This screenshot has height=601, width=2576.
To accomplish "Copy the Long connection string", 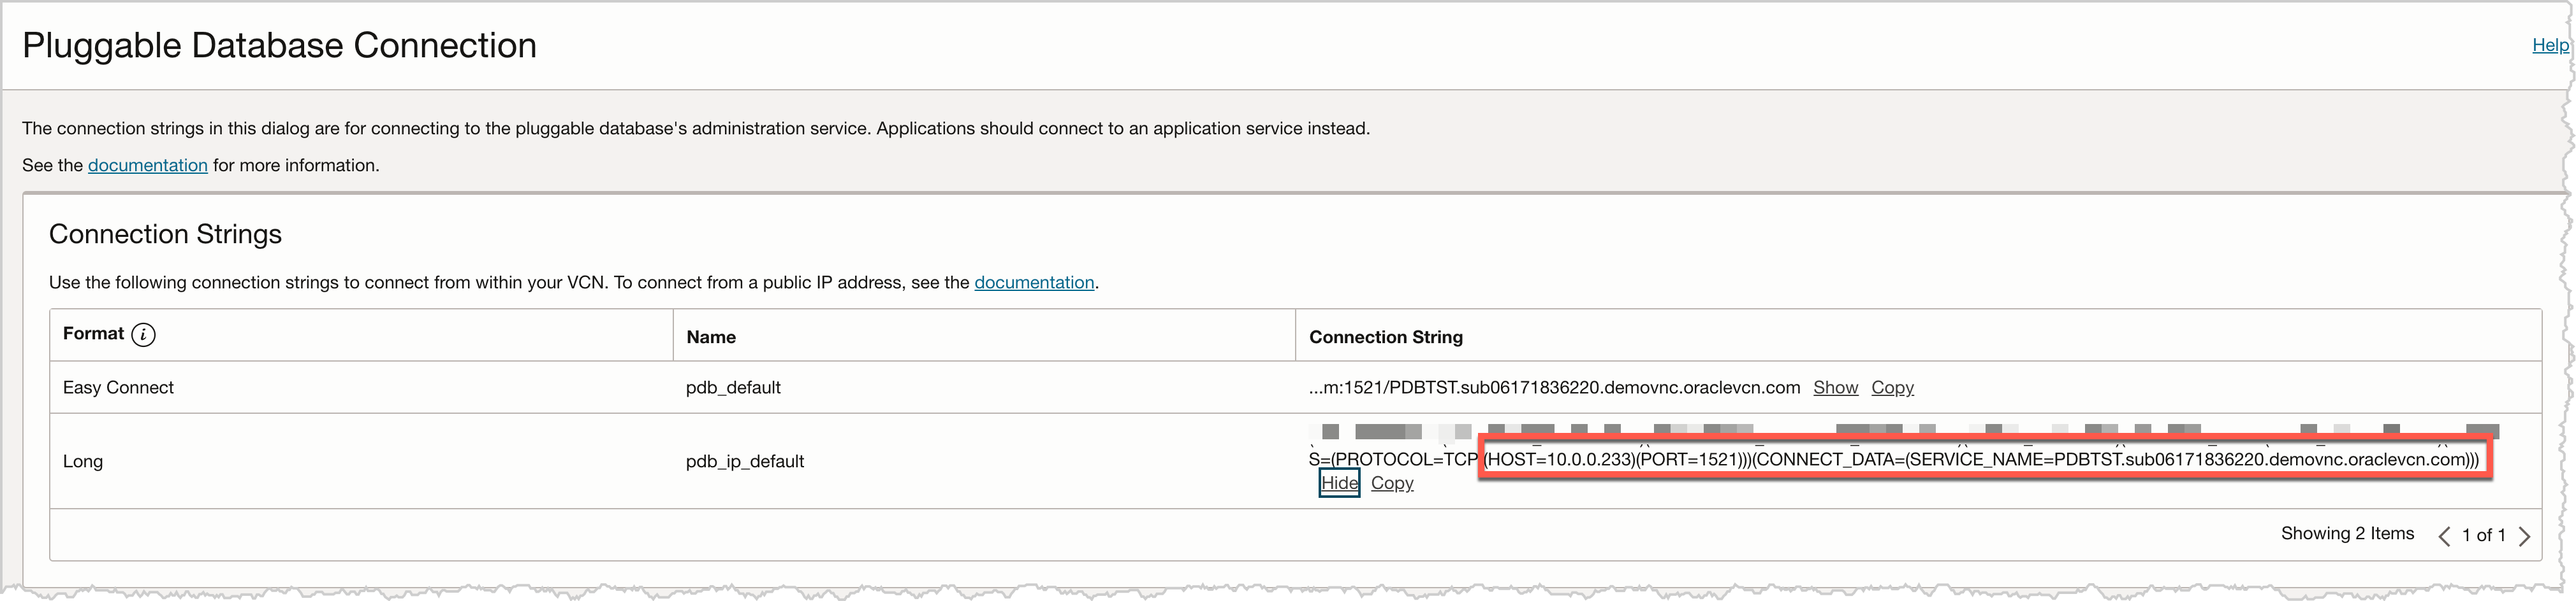I will 1392,483.
